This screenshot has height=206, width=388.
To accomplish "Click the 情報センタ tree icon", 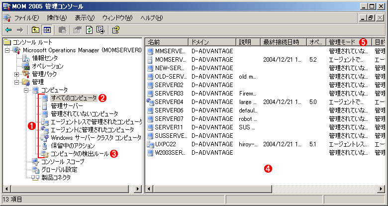I will 26,58.
